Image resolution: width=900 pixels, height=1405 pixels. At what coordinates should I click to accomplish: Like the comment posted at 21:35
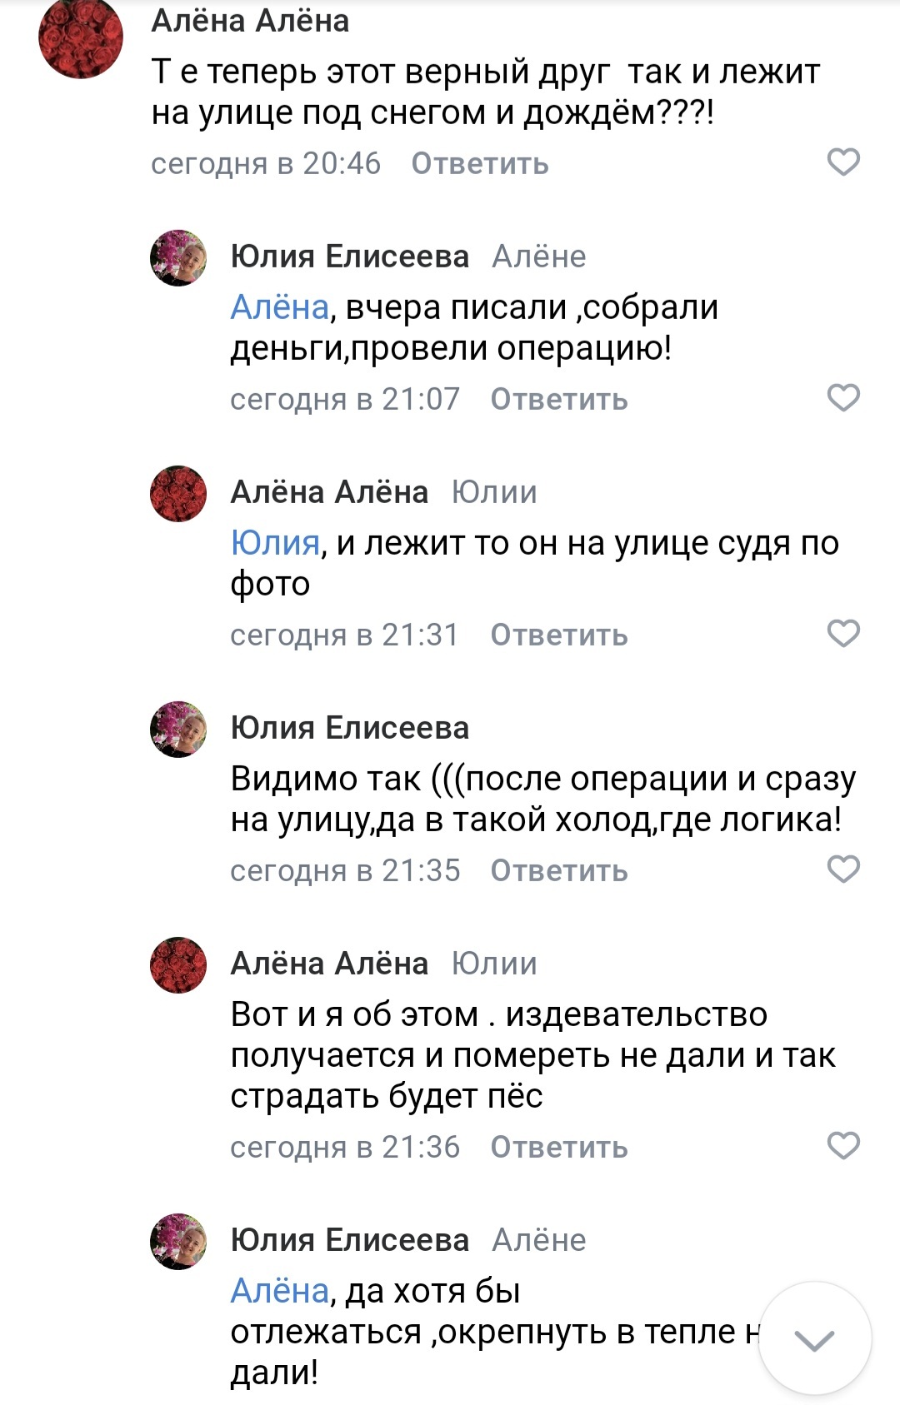point(843,869)
